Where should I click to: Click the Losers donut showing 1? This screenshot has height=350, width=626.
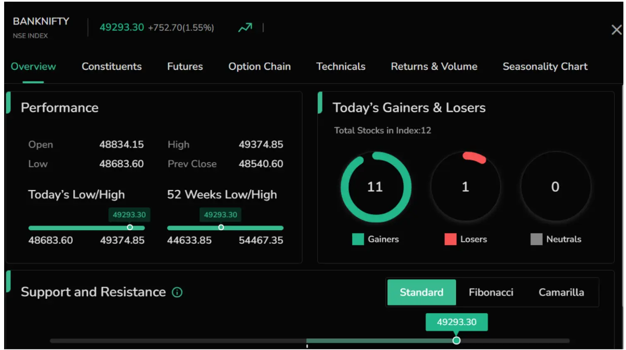click(465, 187)
